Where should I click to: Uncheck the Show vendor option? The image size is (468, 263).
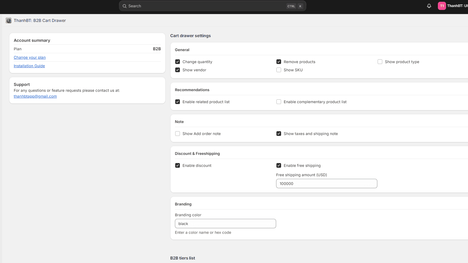pos(178,70)
